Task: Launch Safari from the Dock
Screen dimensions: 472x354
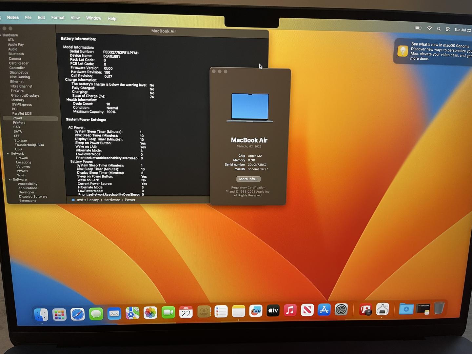Action: click(78, 314)
